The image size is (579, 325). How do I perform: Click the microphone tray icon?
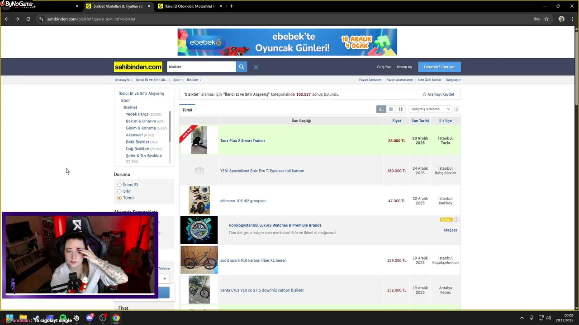tap(532, 318)
